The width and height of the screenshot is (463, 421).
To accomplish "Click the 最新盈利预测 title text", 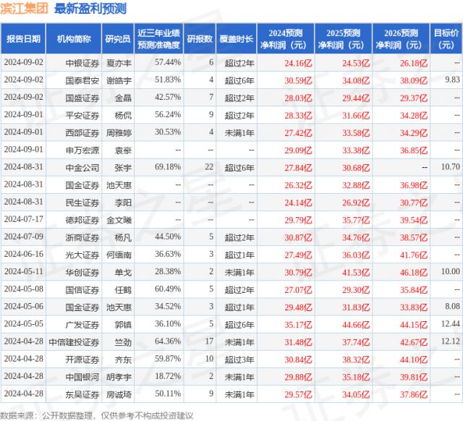I will click(90, 8).
